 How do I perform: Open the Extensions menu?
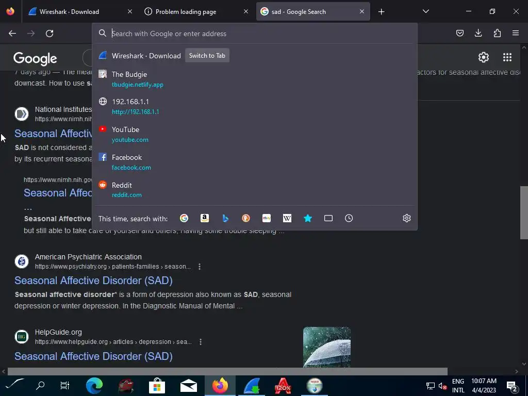click(497, 33)
